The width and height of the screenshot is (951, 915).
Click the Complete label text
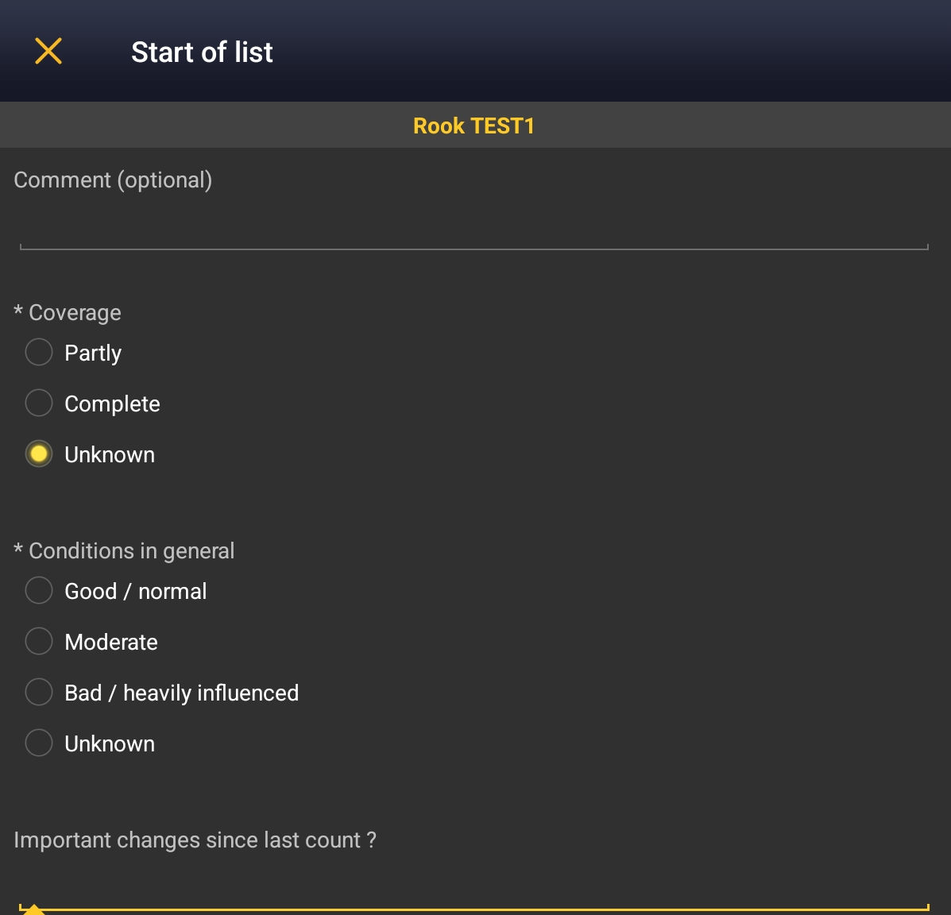point(112,403)
